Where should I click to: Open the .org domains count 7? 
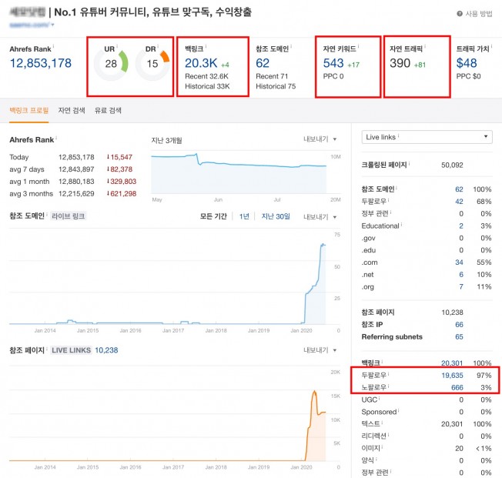click(461, 286)
